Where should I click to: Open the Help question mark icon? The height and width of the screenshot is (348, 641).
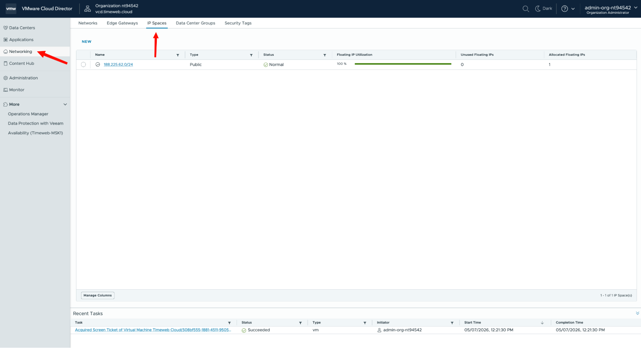coord(564,9)
